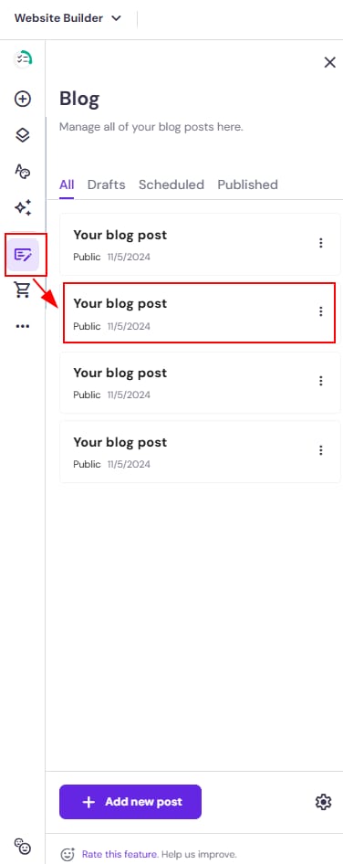343x864 pixels.
Task: Open options menu of first blog post
Action: [x=320, y=243]
